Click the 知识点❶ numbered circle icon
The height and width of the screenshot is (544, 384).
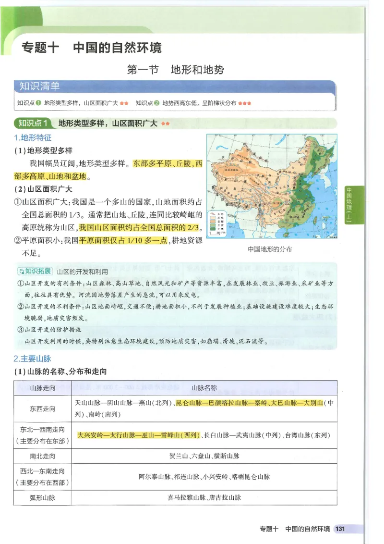(39, 102)
